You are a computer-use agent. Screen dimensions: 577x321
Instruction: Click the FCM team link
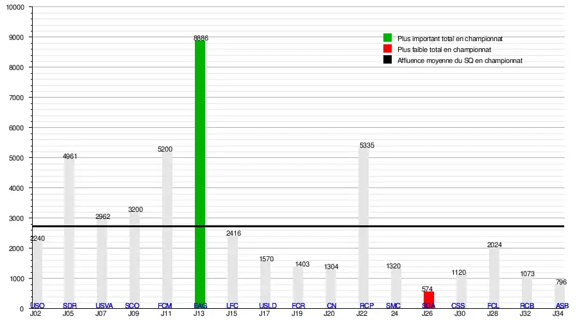[x=165, y=306]
